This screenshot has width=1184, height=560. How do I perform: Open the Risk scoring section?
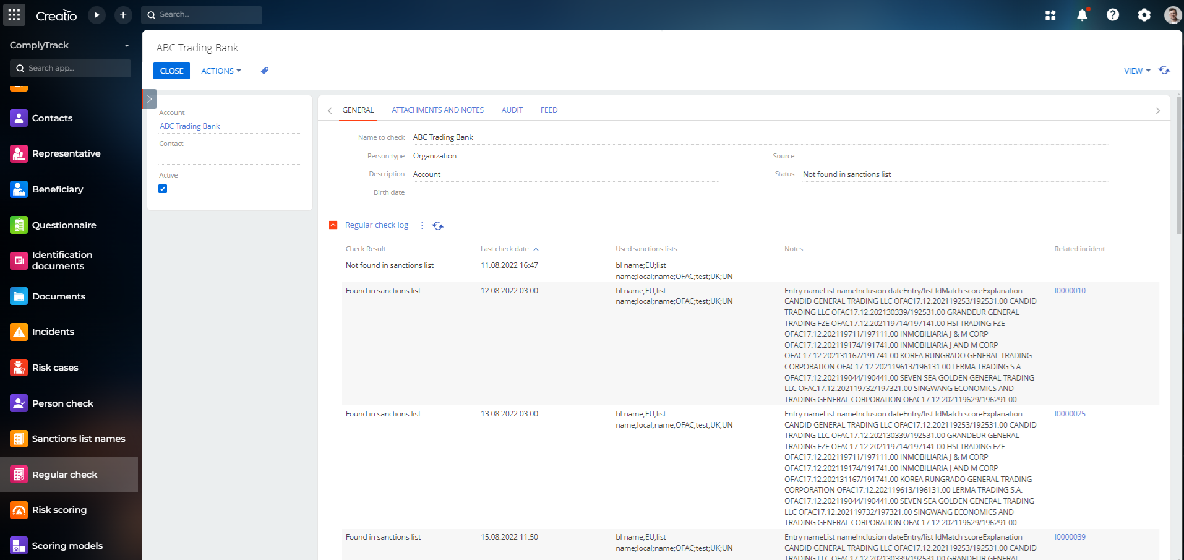(x=59, y=510)
